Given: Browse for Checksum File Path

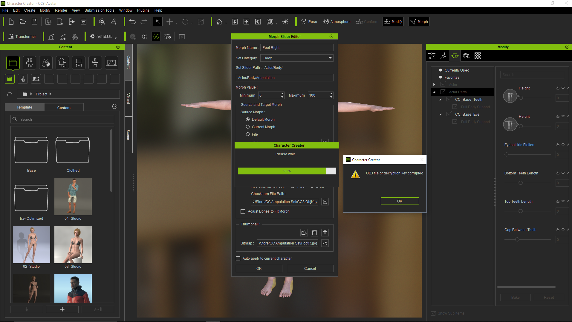Looking at the screenshot, I should coord(325,202).
